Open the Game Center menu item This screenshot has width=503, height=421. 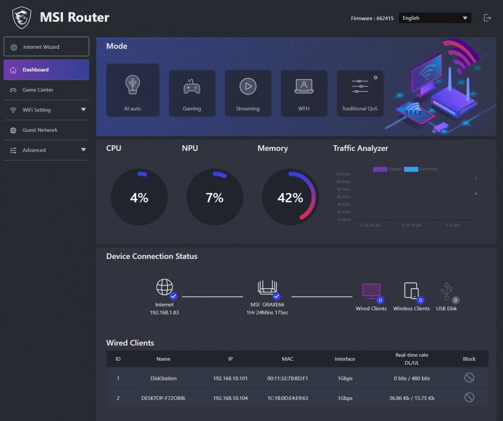[x=46, y=90]
